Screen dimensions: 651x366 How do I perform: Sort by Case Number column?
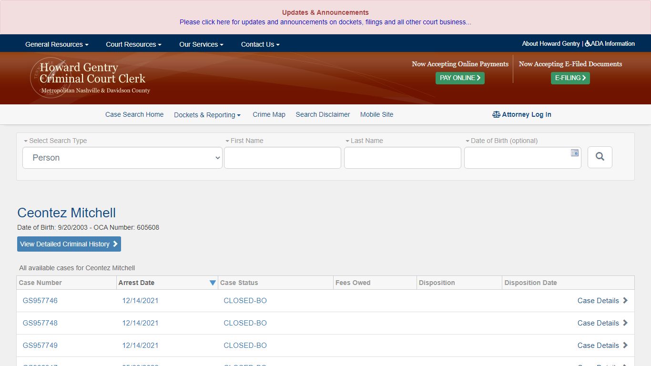point(41,283)
